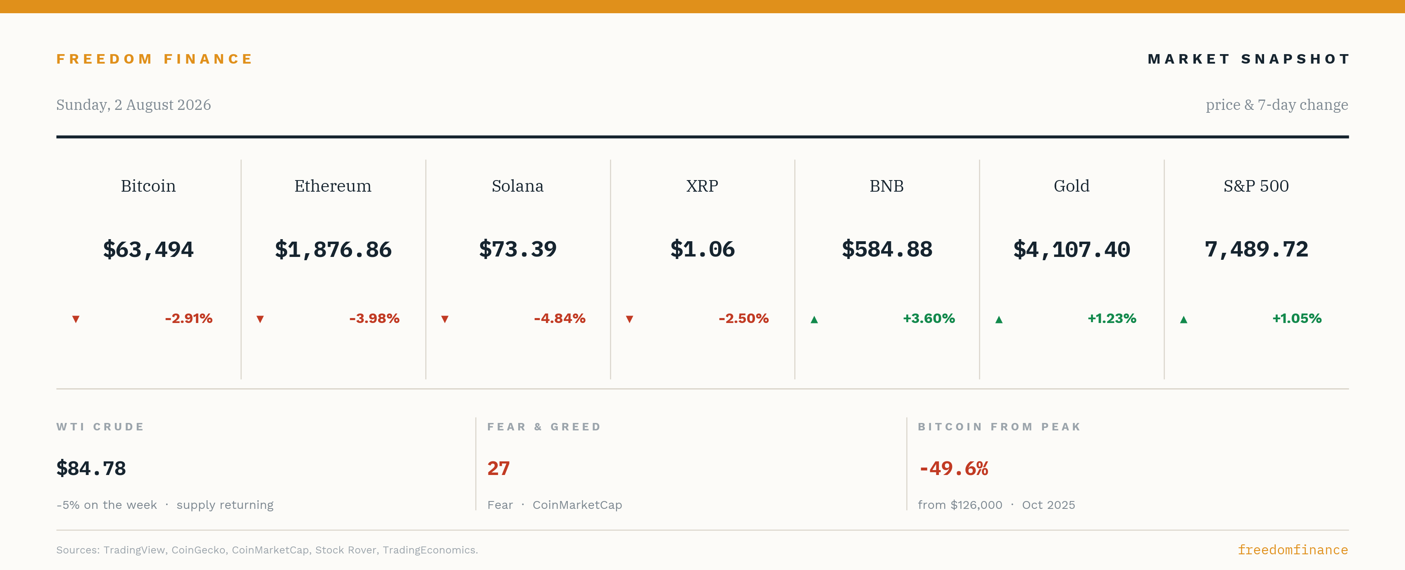Click the Market Snapshot heading
This screenshot has width=1405, height=570.
(x=1248, y=59)
